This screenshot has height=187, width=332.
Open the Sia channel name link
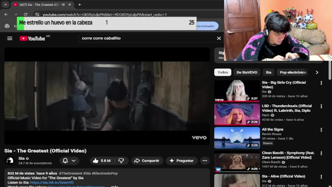click(x=22, y=158)
